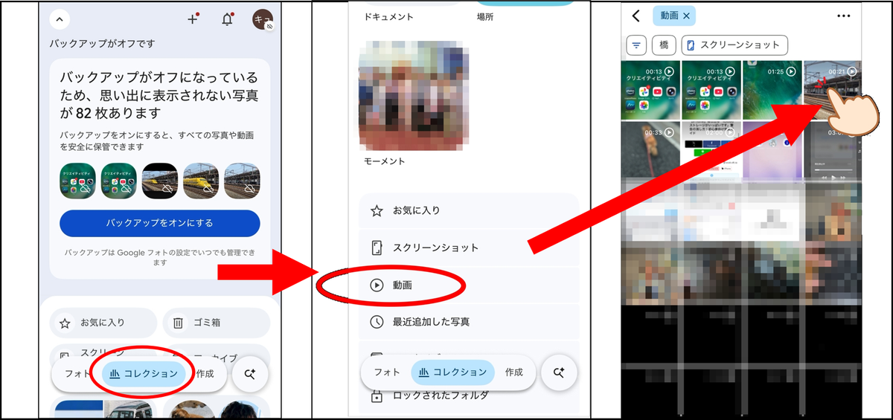Viewport: 893px width, 420px height.
Task: Open the filter options icon in videos screen
Action: click(636, 45)
